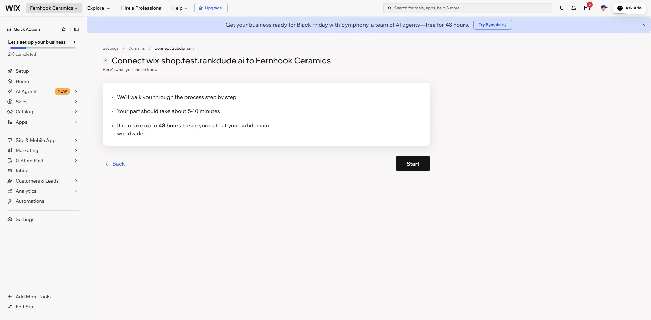Click the Inbox icon in sidebar

[x=10, y=171]
